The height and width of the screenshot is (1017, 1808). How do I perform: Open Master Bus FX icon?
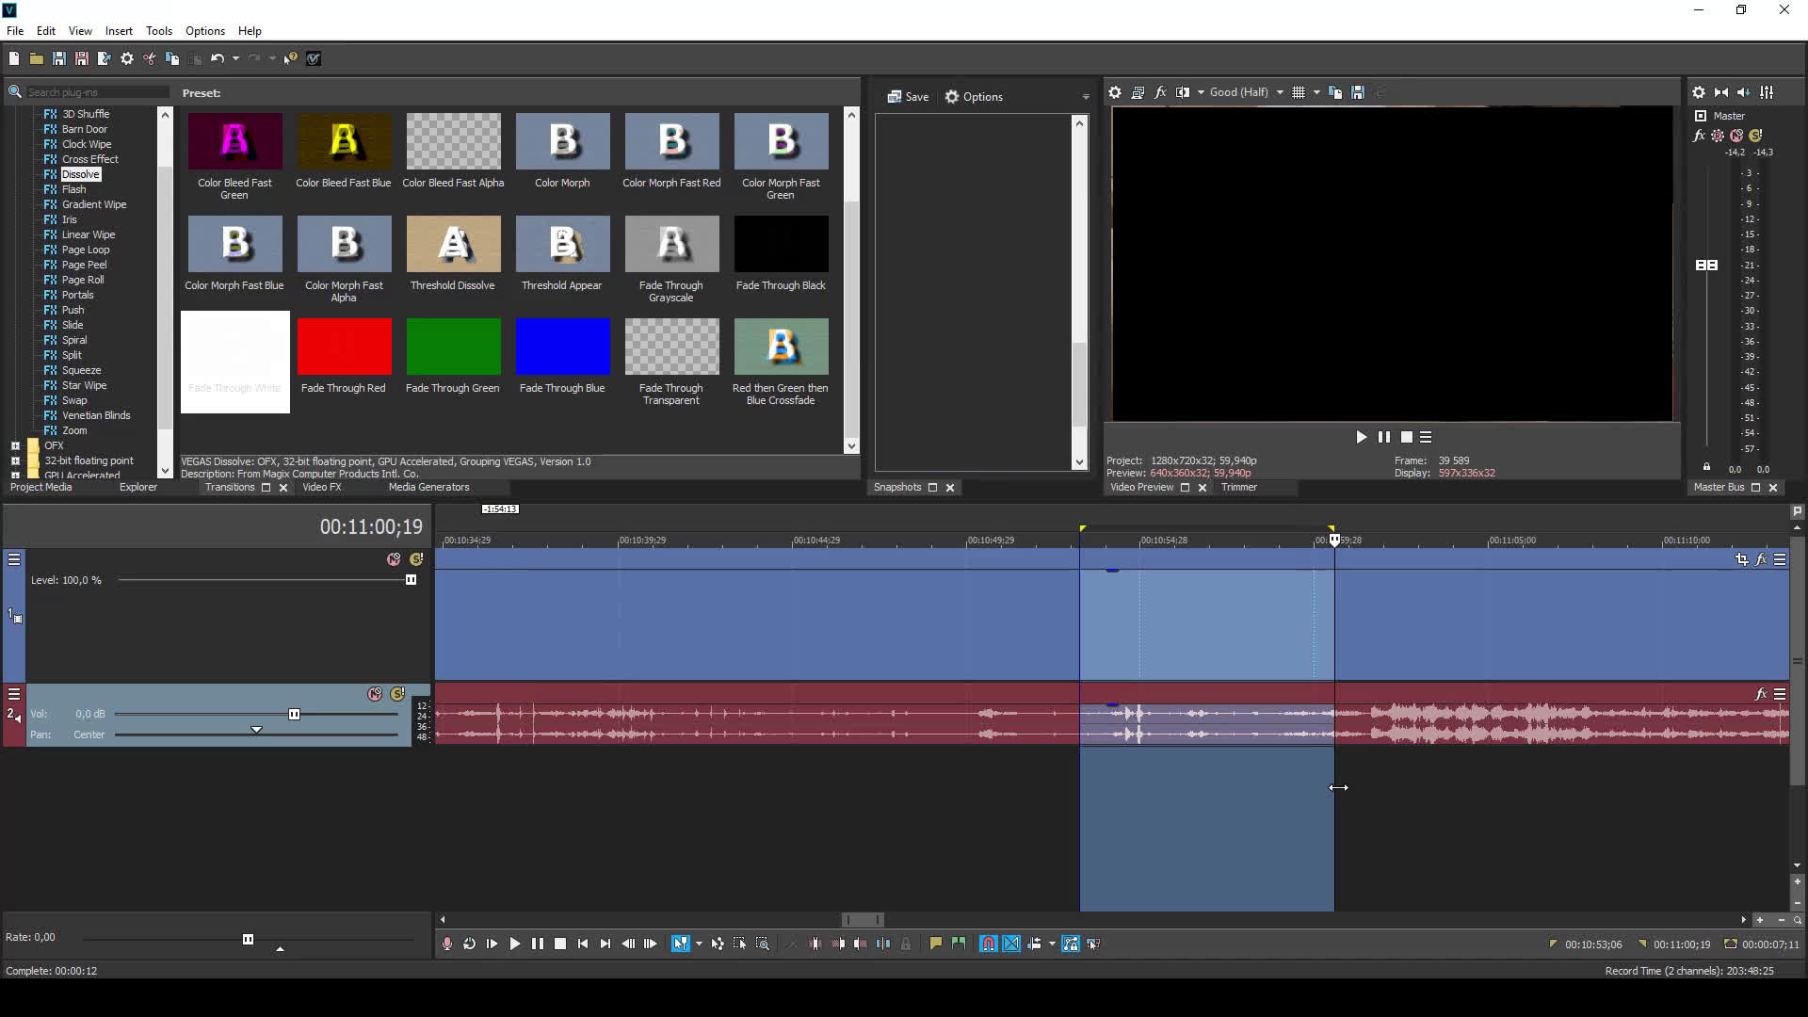(x=1699, y=136)
